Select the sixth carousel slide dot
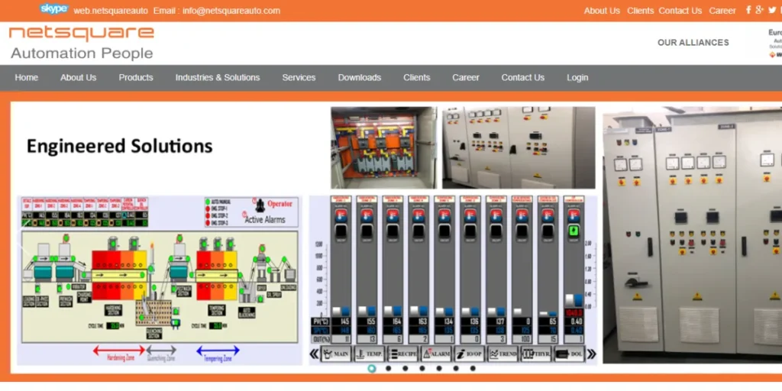 (456, 369)
